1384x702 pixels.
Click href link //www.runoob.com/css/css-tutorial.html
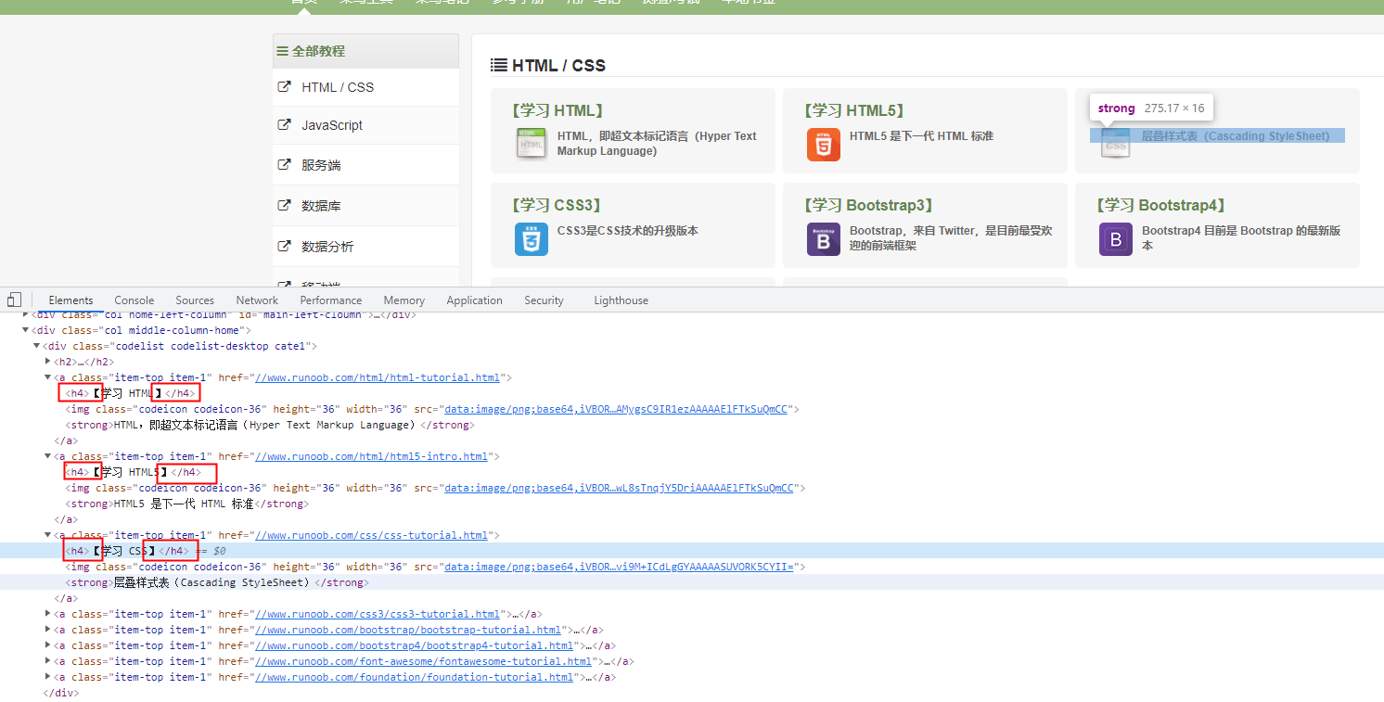(372, 535)
